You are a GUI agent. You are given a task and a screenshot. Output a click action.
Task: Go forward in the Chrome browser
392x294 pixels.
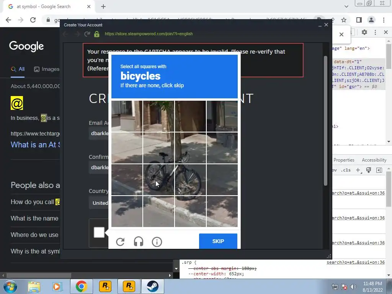tap(21, 20)
